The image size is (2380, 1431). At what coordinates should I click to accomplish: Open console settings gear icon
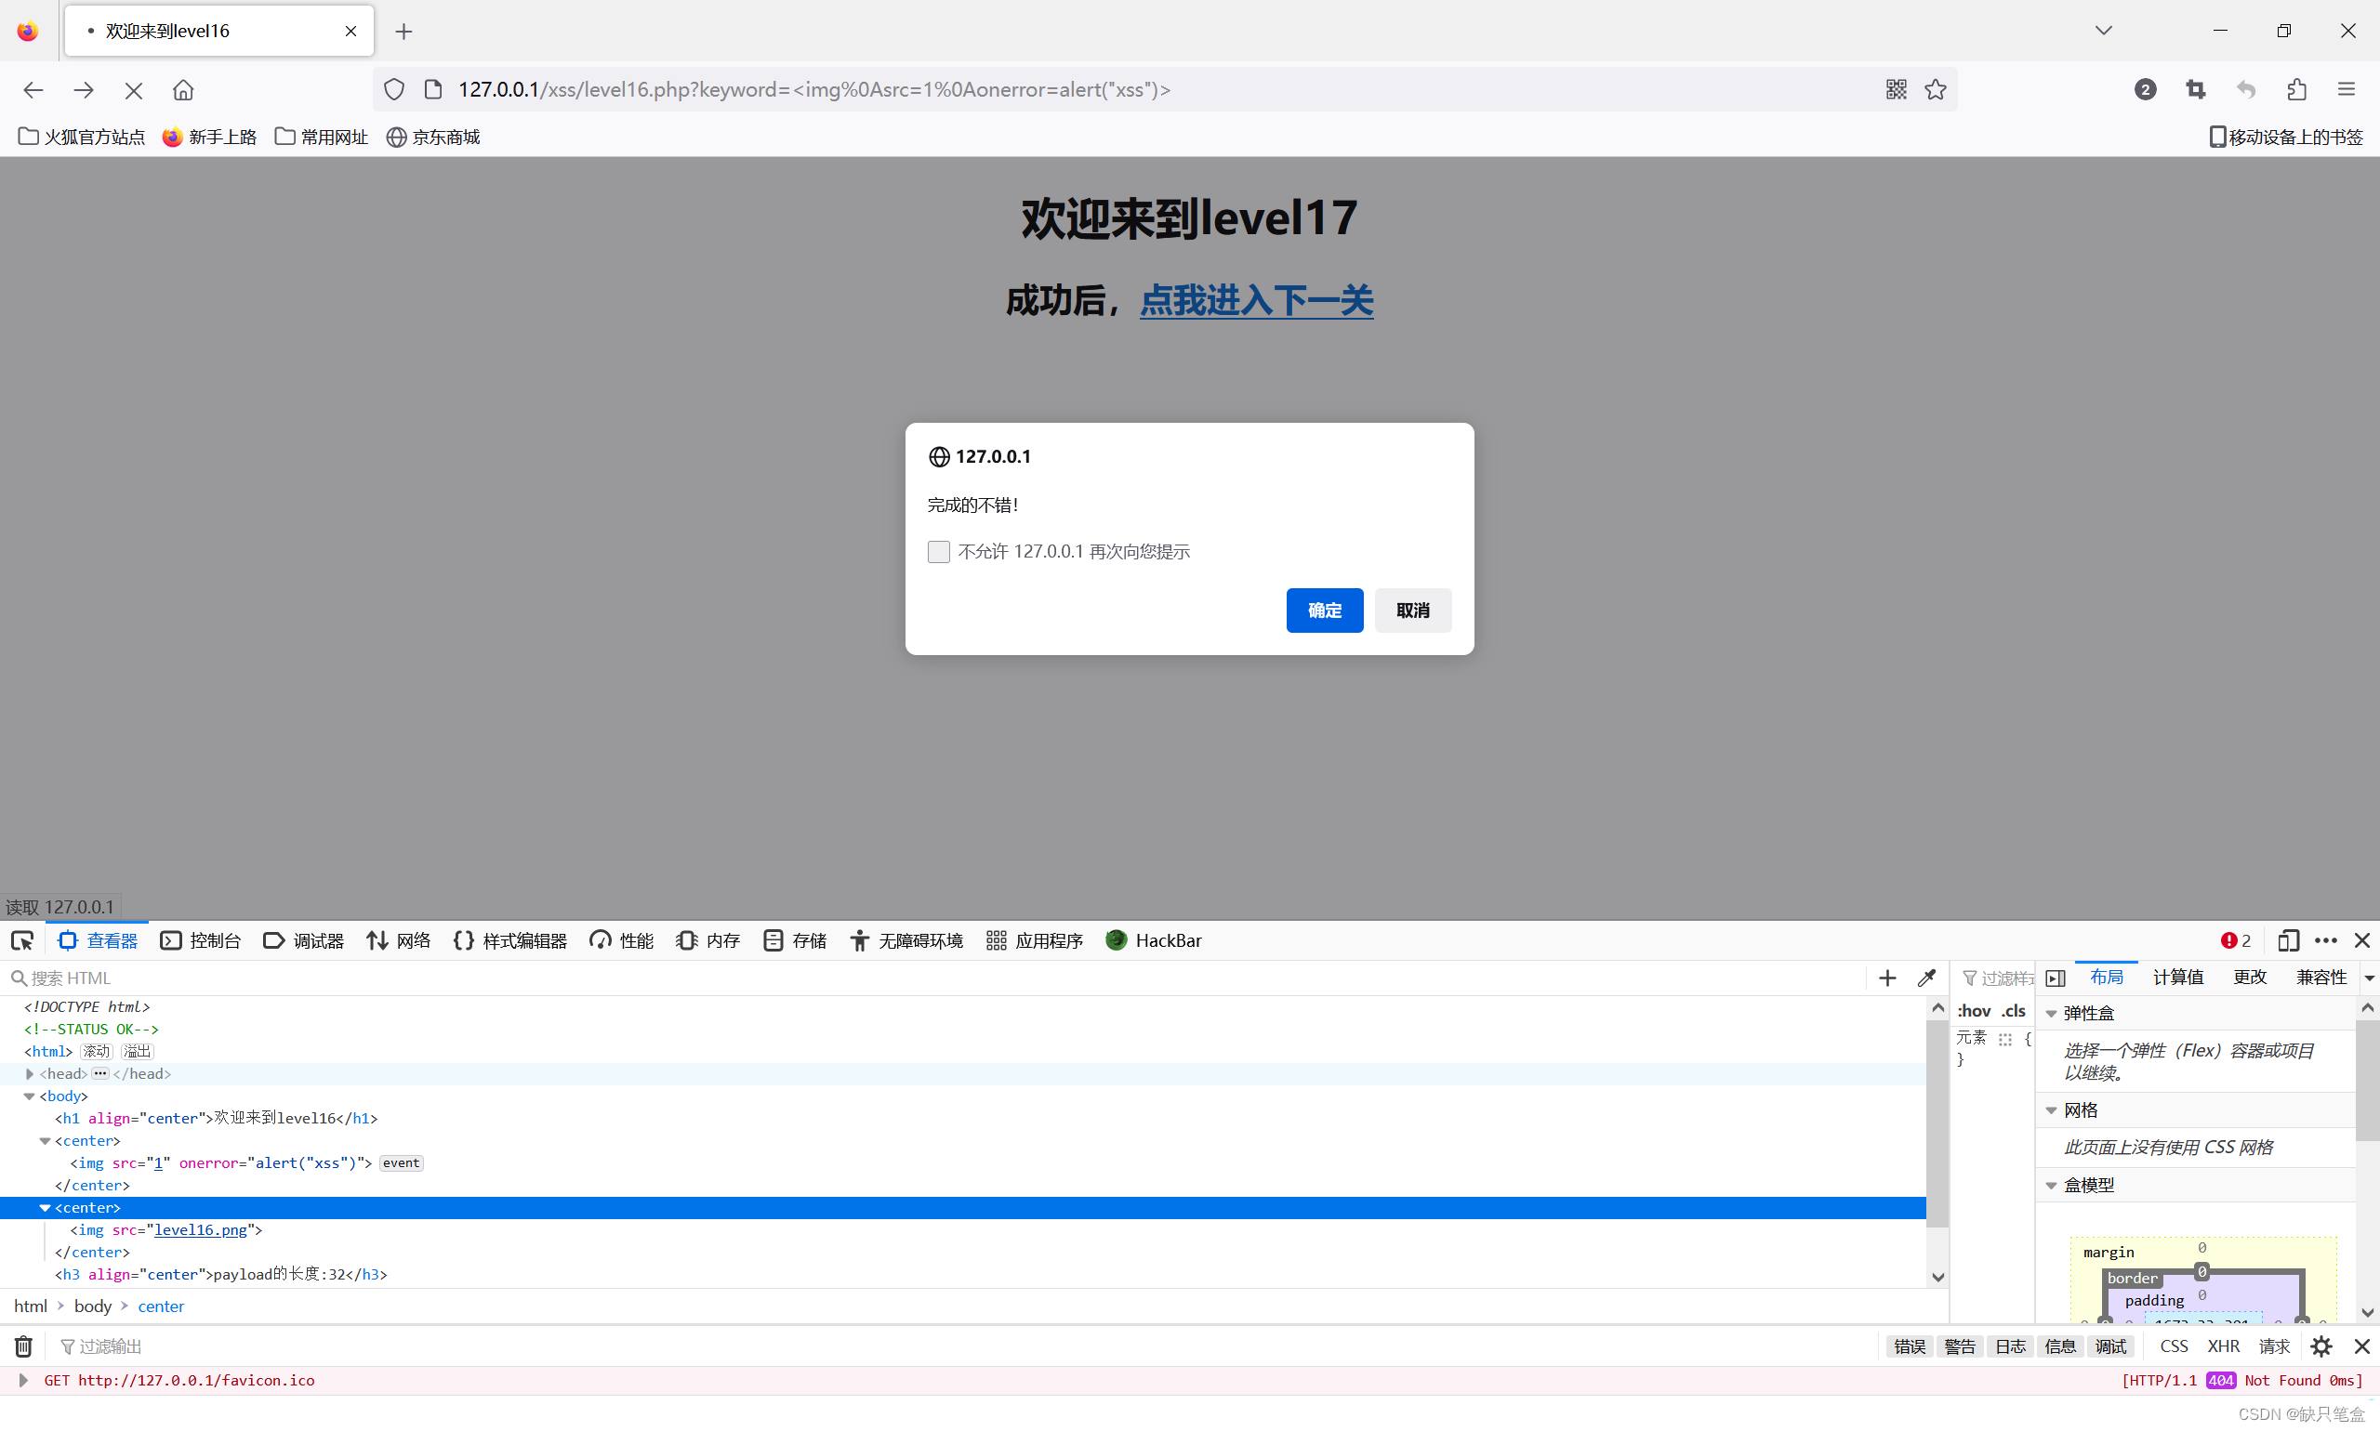click(2321, 1346)
